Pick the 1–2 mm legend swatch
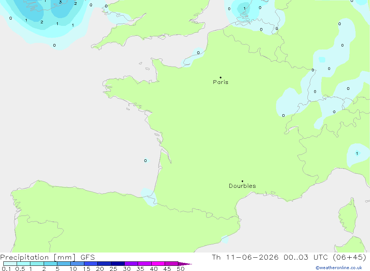Screen dimensions: 370x271 click(37, 264)
